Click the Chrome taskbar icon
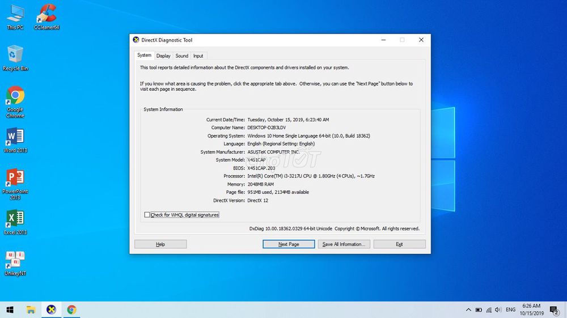567x318 pixels. (x=71, y=309)
